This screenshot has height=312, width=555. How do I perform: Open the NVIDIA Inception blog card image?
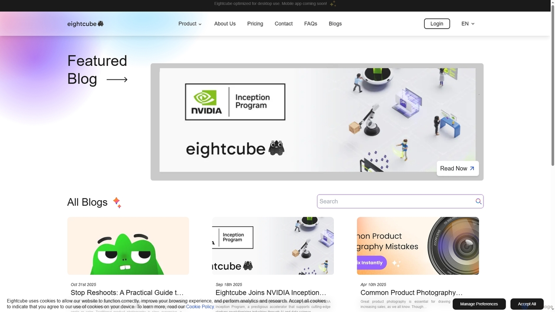(273, 246)
